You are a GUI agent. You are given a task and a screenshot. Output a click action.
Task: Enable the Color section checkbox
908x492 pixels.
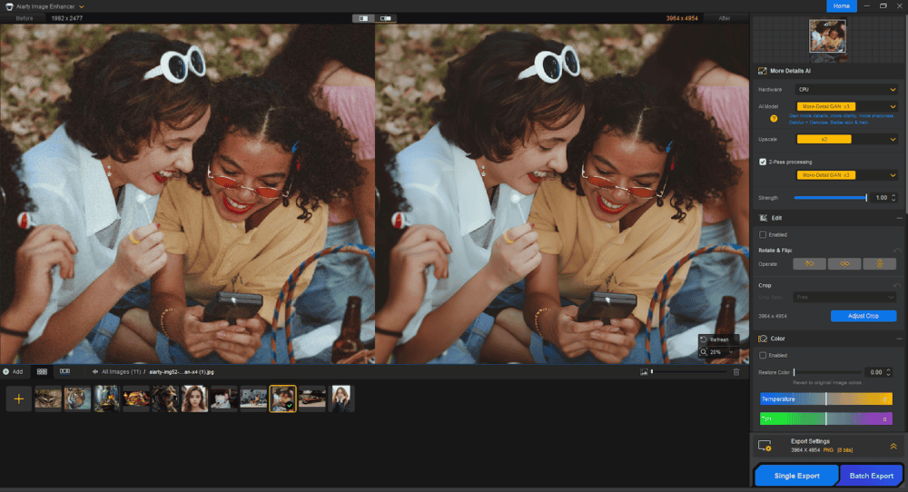[763, 355]
